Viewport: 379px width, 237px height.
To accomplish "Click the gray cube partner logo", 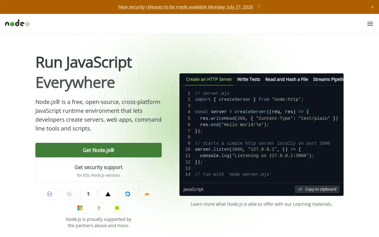I will 69,194.
